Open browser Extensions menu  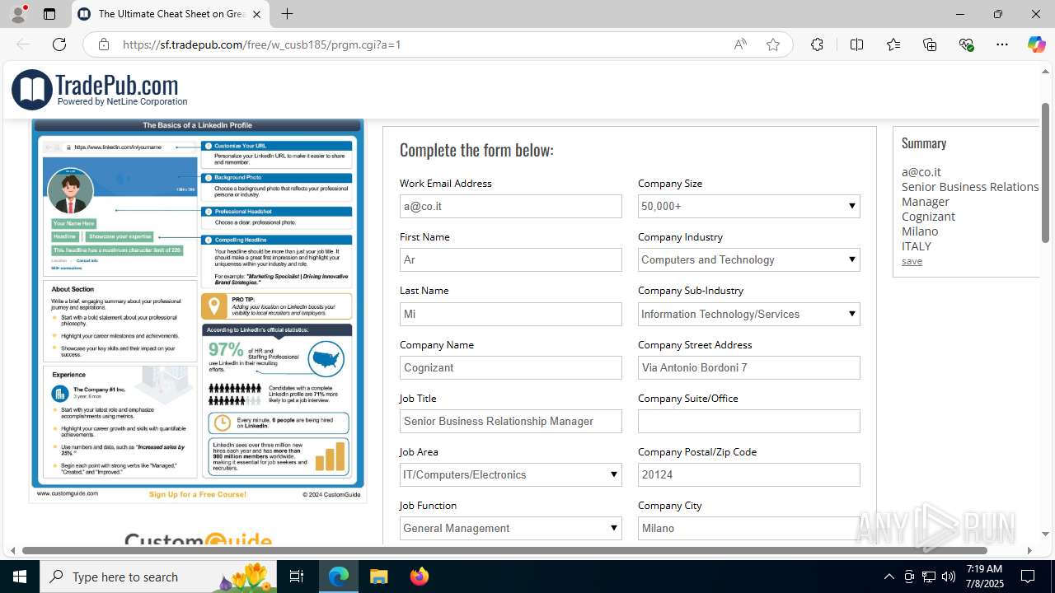point(817,44)
